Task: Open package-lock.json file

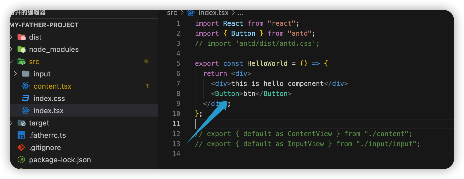Action: pos(60,160)
